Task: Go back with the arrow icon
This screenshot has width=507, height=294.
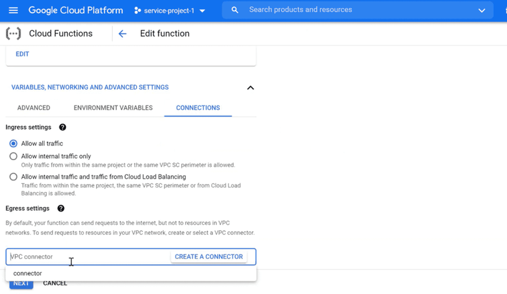Action: pyautogui.click(x=122, y=34)
